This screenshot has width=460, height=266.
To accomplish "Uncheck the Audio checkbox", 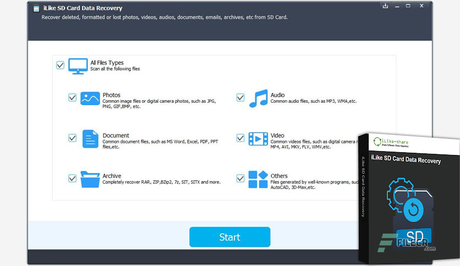I will 240,98.
